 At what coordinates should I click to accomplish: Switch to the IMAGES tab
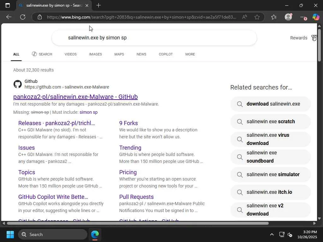pyautogui.click(x=95, y=54)
